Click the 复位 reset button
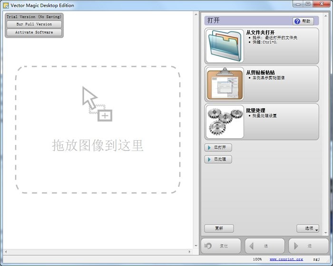Screen dimensions: 333x266 coord(221,246)
